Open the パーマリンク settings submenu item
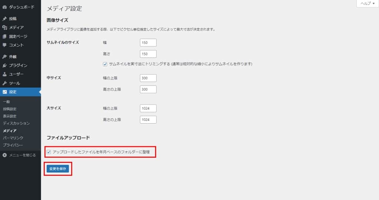This screenshot has height=200, width=379. click(x=13, y=138)
